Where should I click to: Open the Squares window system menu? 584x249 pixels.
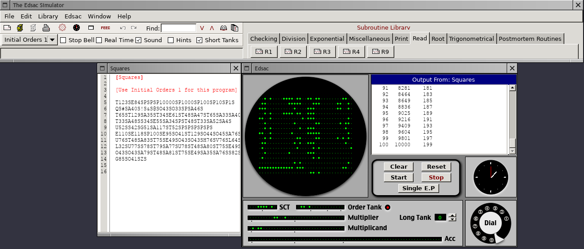(103, 68)
